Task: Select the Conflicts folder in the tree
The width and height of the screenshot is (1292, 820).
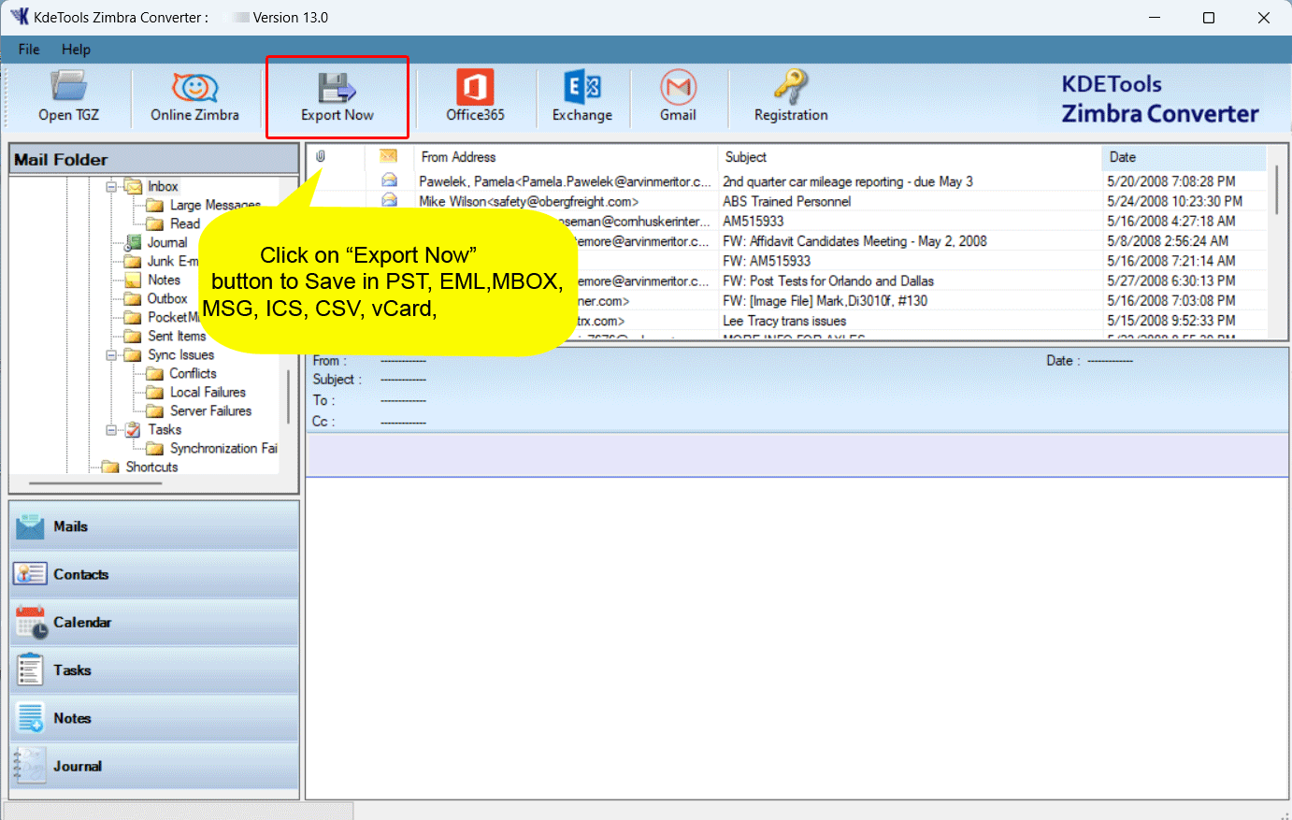Action: point(194,373)
